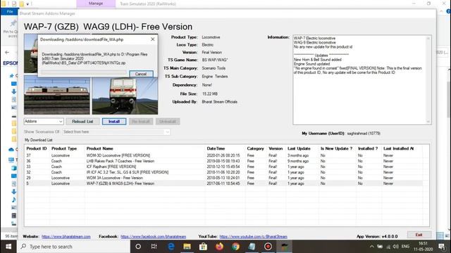This screenshot has height=253, width=451.
Task: Switch the ENG input language indicator
Action: click(x=405, y=247)
